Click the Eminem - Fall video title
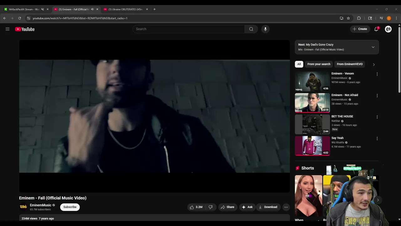Viewport: 401px width, 226px height. tap(53, 198)
